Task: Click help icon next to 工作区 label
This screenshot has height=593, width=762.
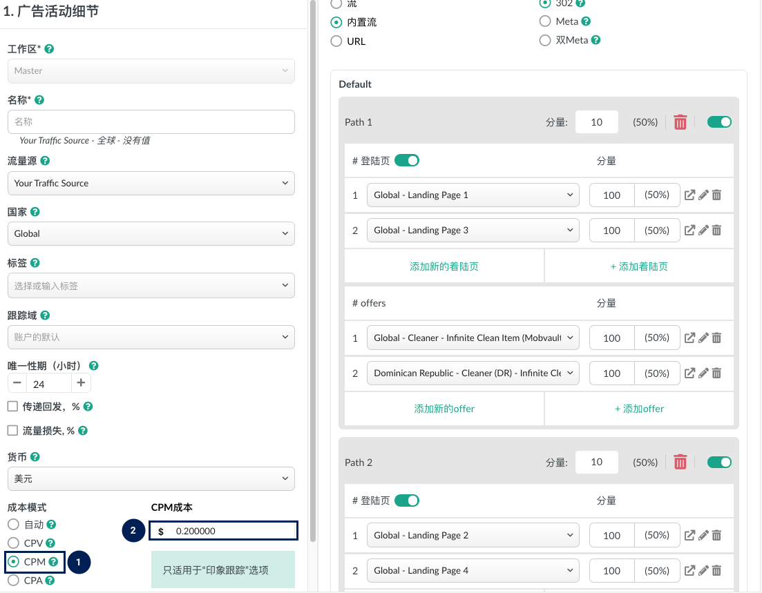Action: point(49,50)
